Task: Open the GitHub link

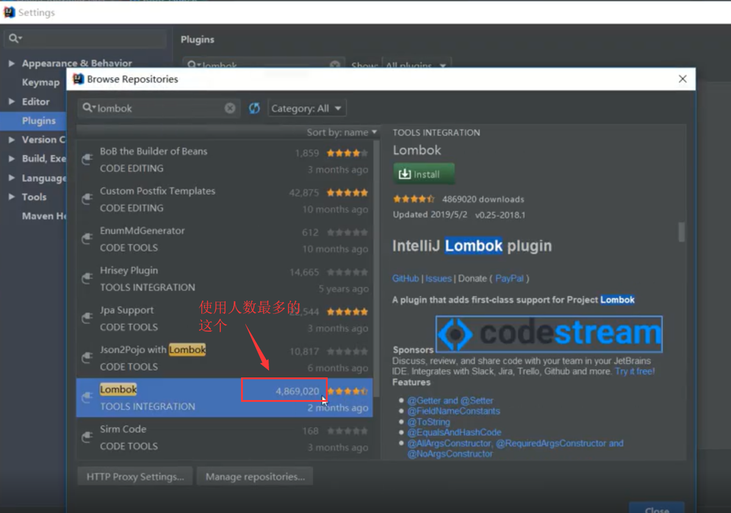Action: tap(405, 278)
